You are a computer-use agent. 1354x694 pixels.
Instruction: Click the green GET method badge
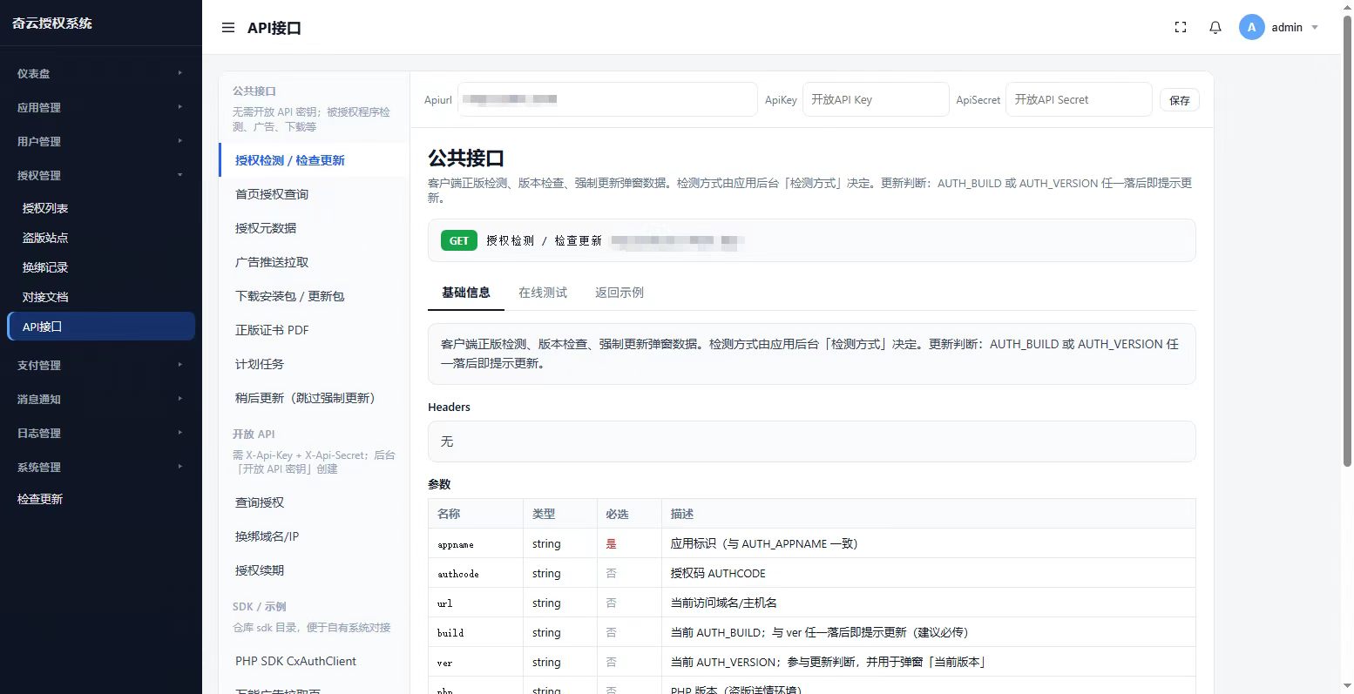(459, 240)
